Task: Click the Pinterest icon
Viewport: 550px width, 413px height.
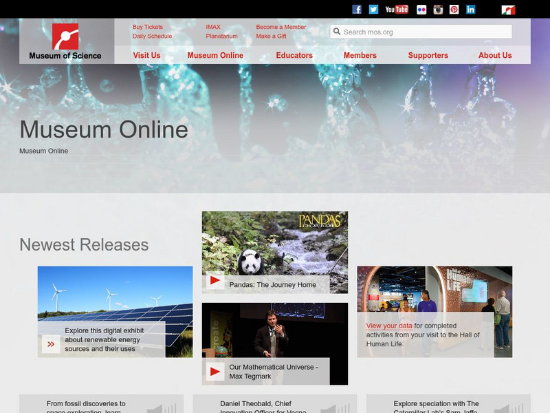Action: [453, 9]
